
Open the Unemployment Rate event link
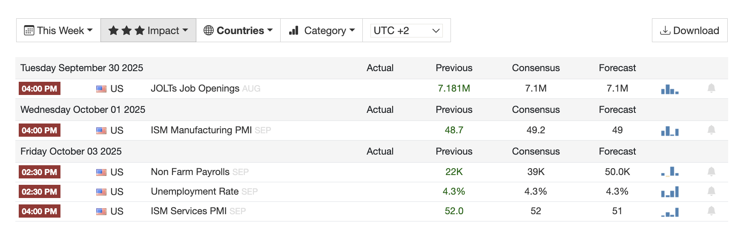pos(195,192)
